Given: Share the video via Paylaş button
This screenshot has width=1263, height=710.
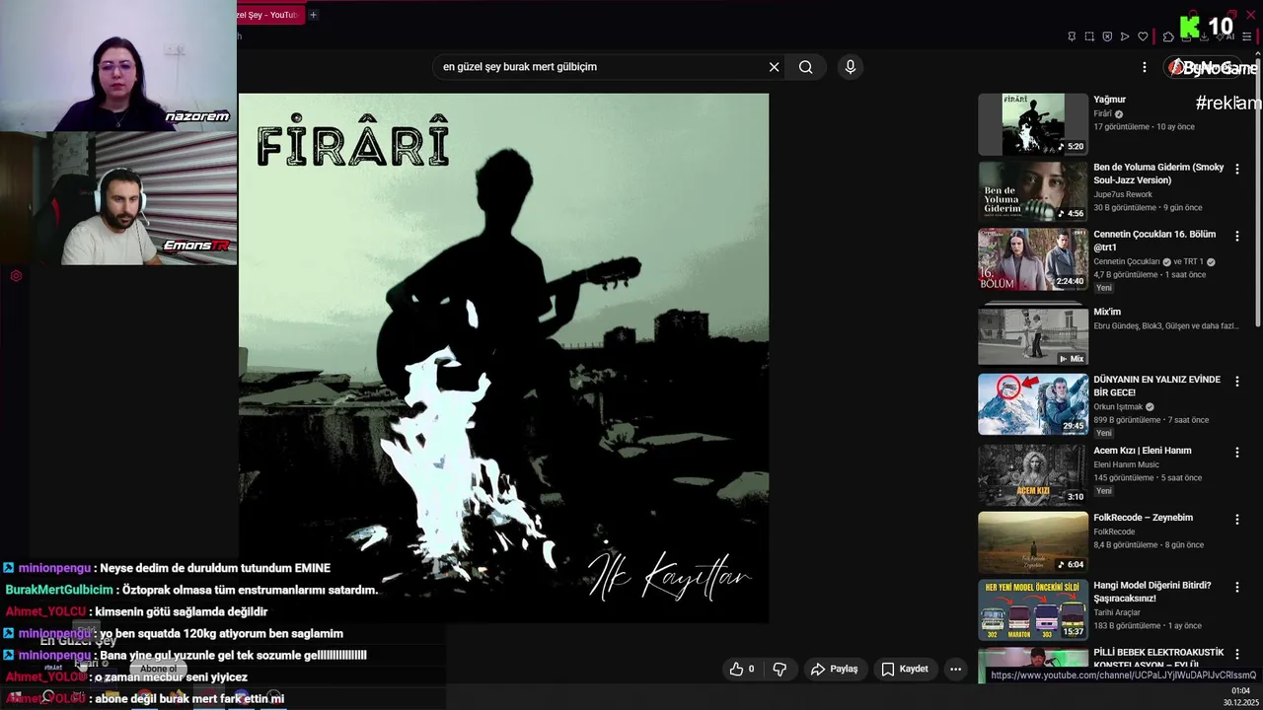Looking at the screenshot, I should 834,669.
